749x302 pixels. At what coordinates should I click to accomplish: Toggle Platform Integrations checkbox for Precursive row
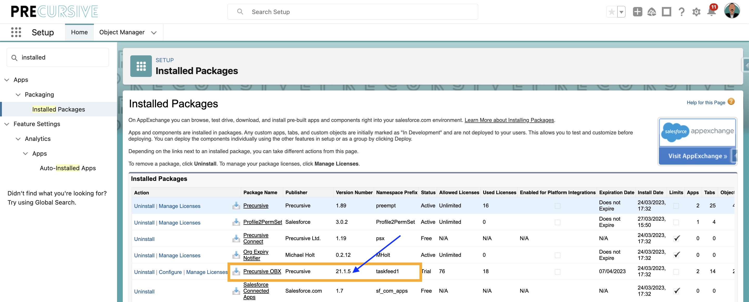coord(557,206)
